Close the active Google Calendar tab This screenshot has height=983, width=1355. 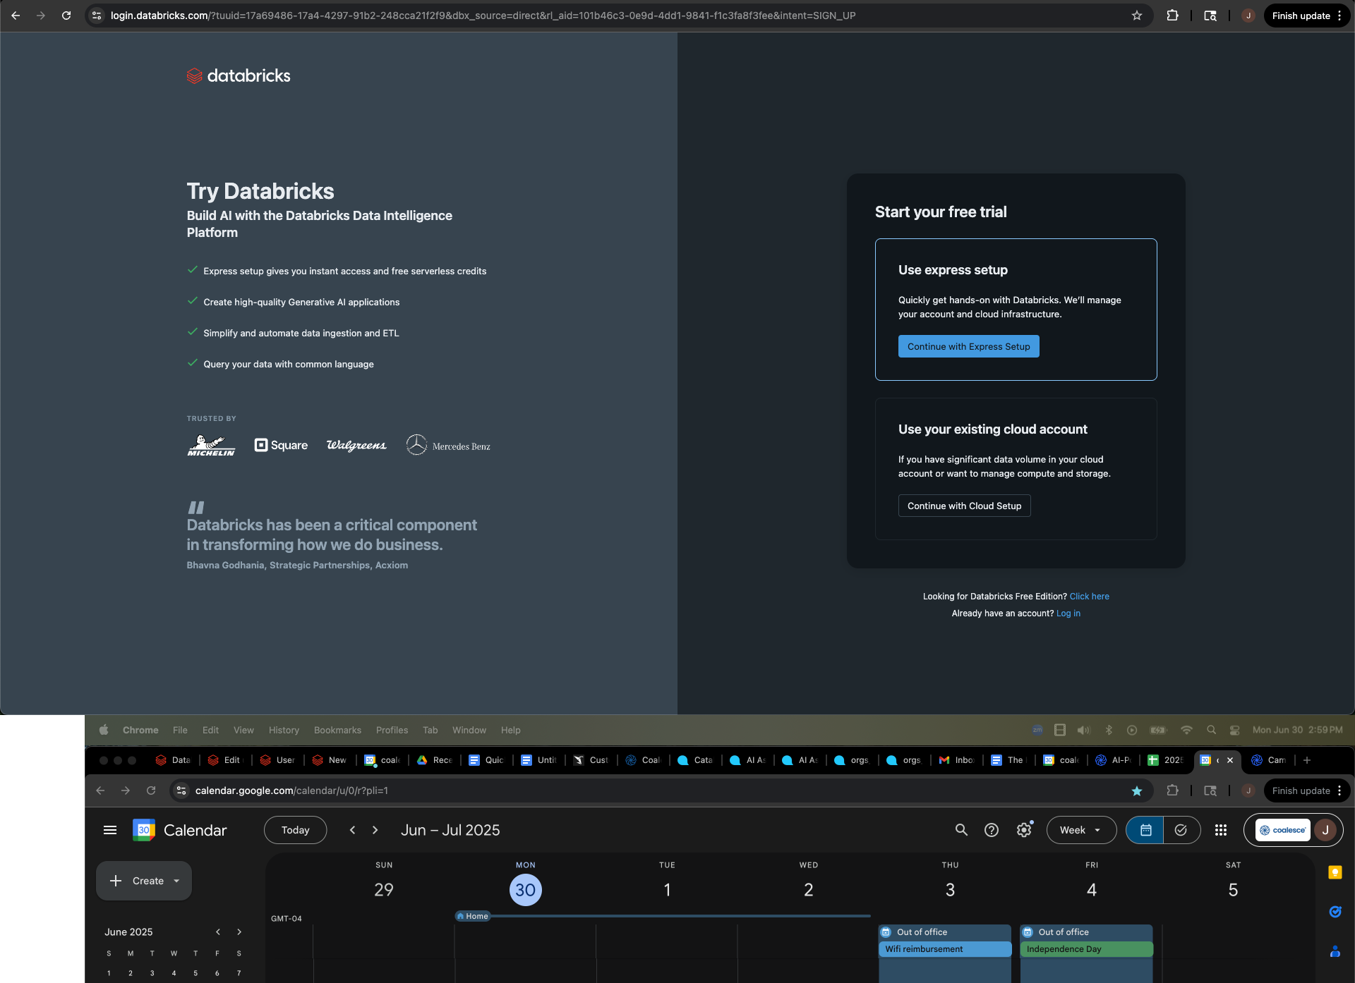click(x=1230, y=760)
